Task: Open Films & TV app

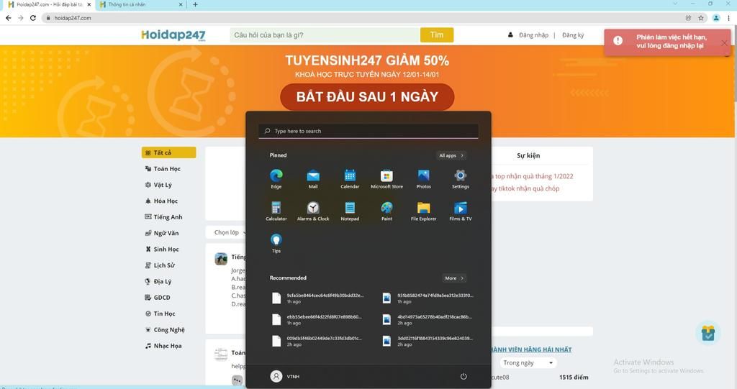Action: click(460, 211)
